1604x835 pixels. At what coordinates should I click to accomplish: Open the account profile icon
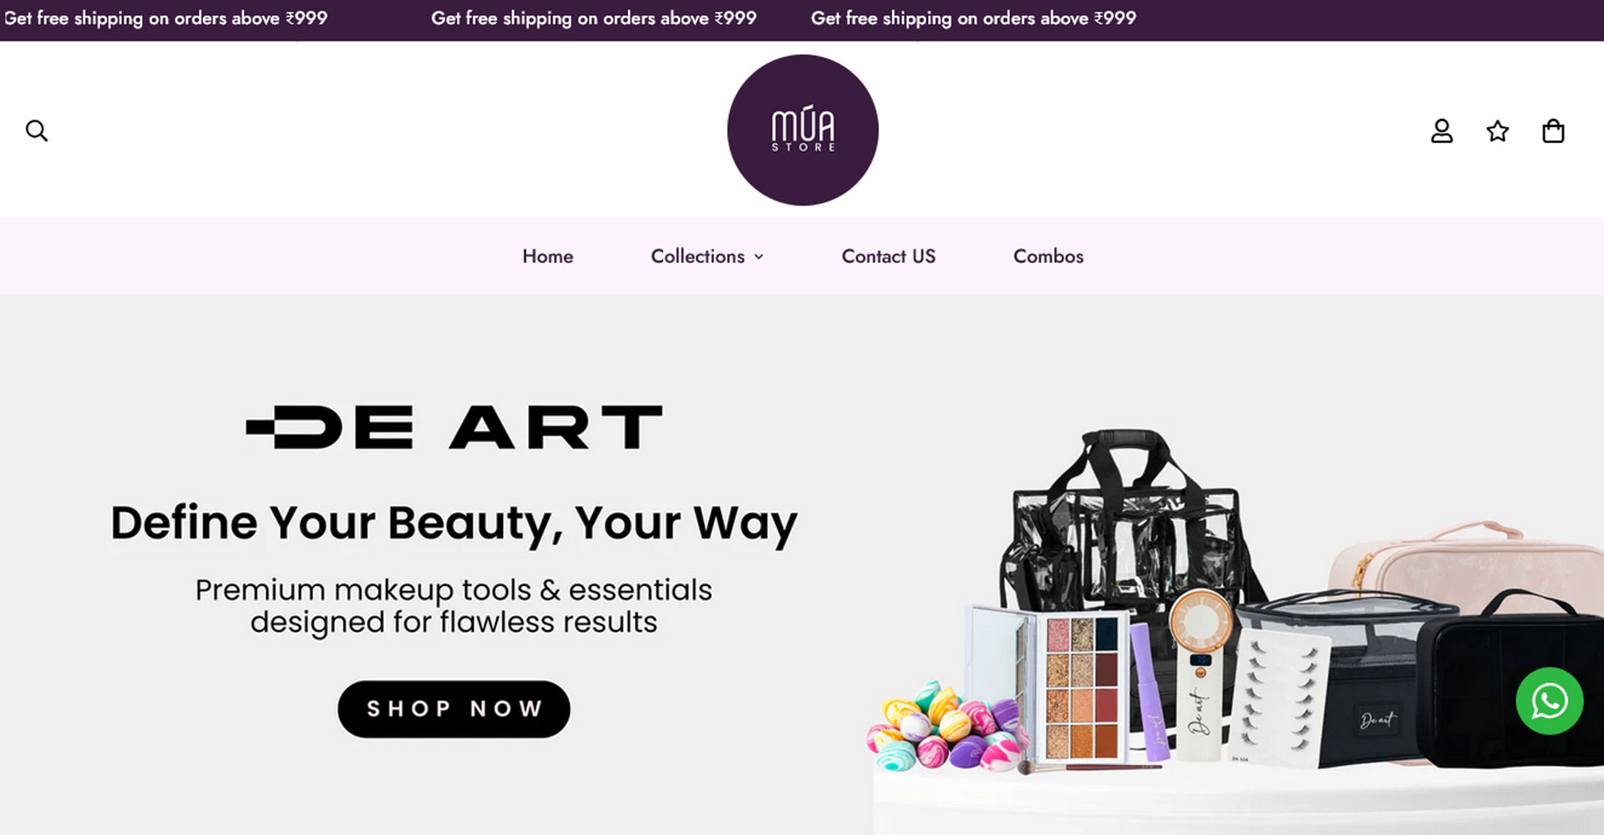coord(1442,131)
